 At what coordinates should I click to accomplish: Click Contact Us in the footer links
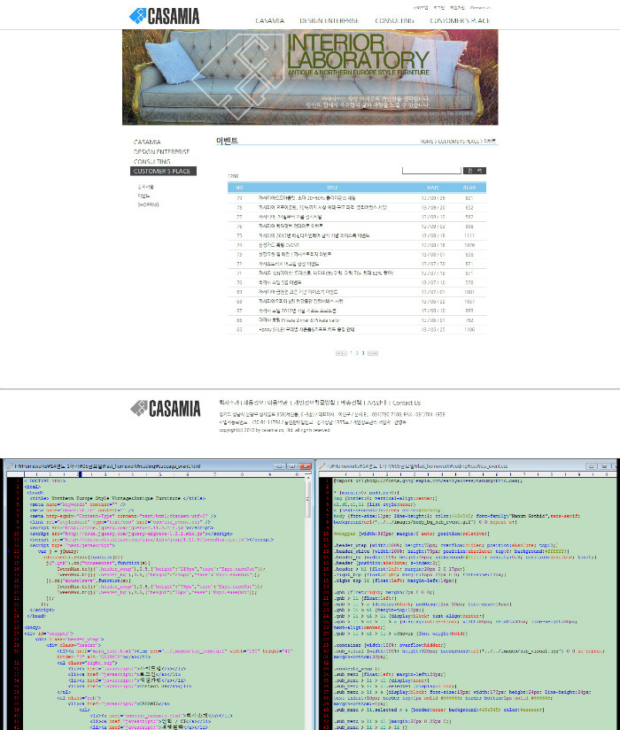tap(407, 403)
